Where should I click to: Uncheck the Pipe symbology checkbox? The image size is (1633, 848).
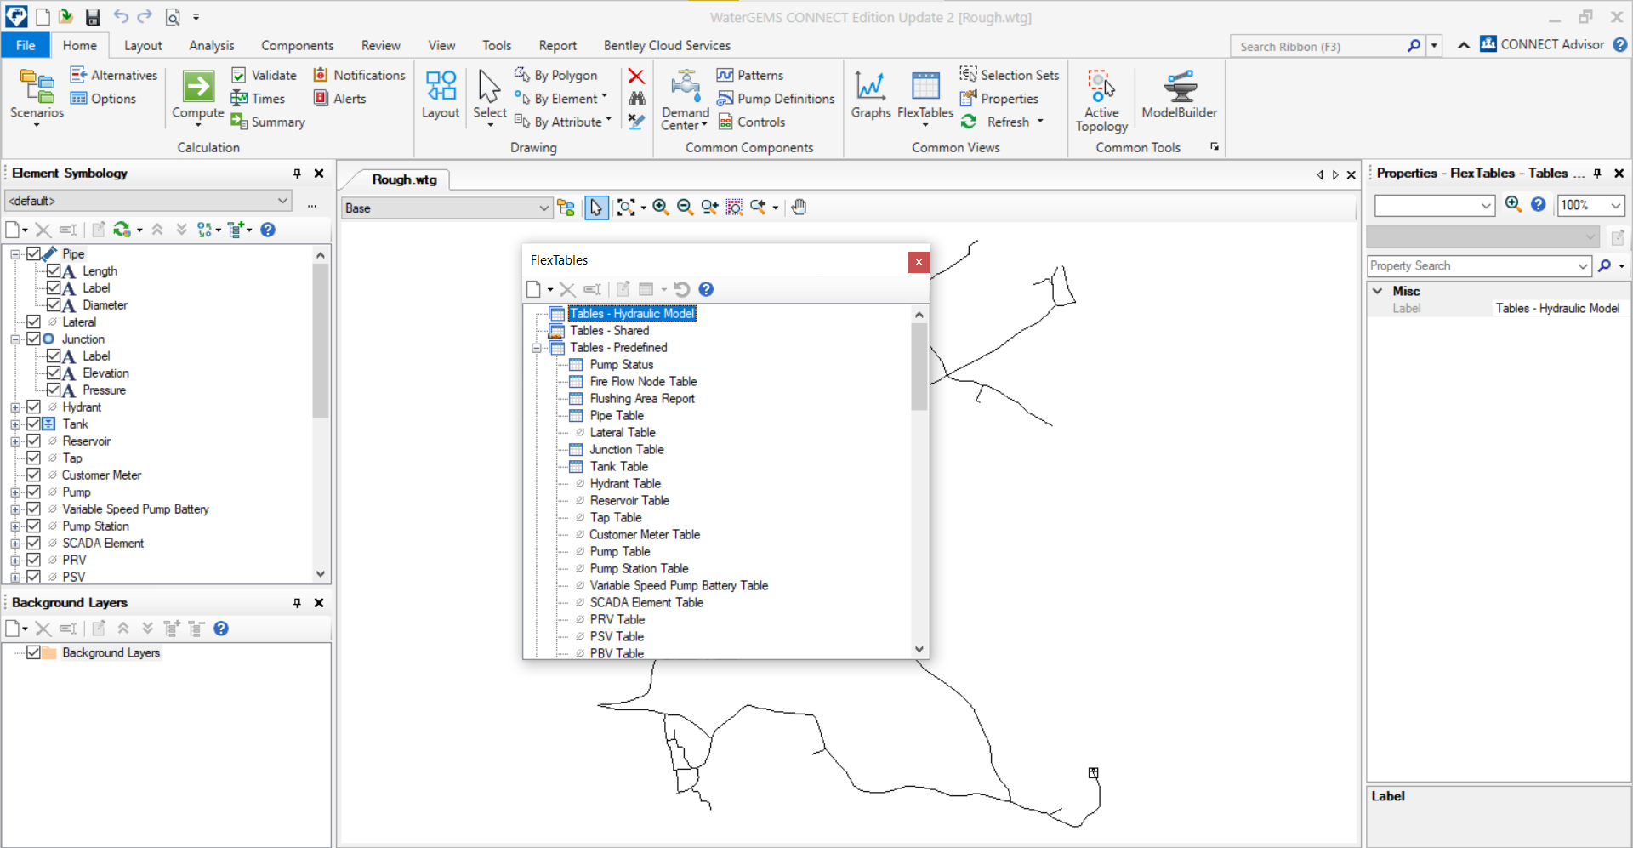(x=34, y=253)
